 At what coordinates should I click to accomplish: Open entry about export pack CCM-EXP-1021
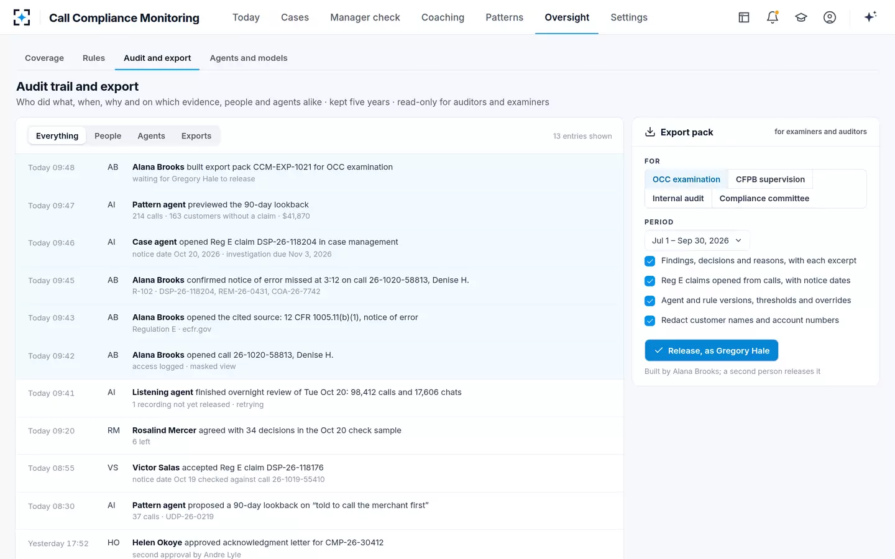tap(319, 173)
